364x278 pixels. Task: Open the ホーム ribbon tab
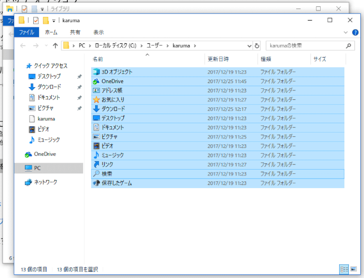tap(51, 32)
